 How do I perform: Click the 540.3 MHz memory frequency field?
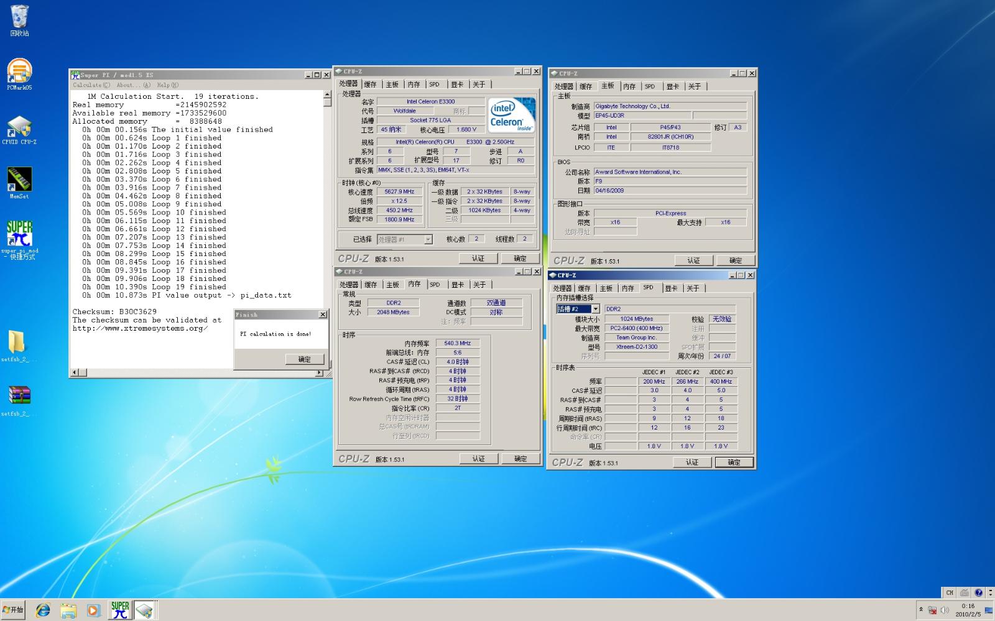coord(458,343)
